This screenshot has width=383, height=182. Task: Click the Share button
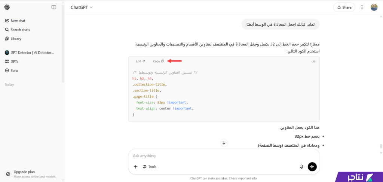click(344, 7)
